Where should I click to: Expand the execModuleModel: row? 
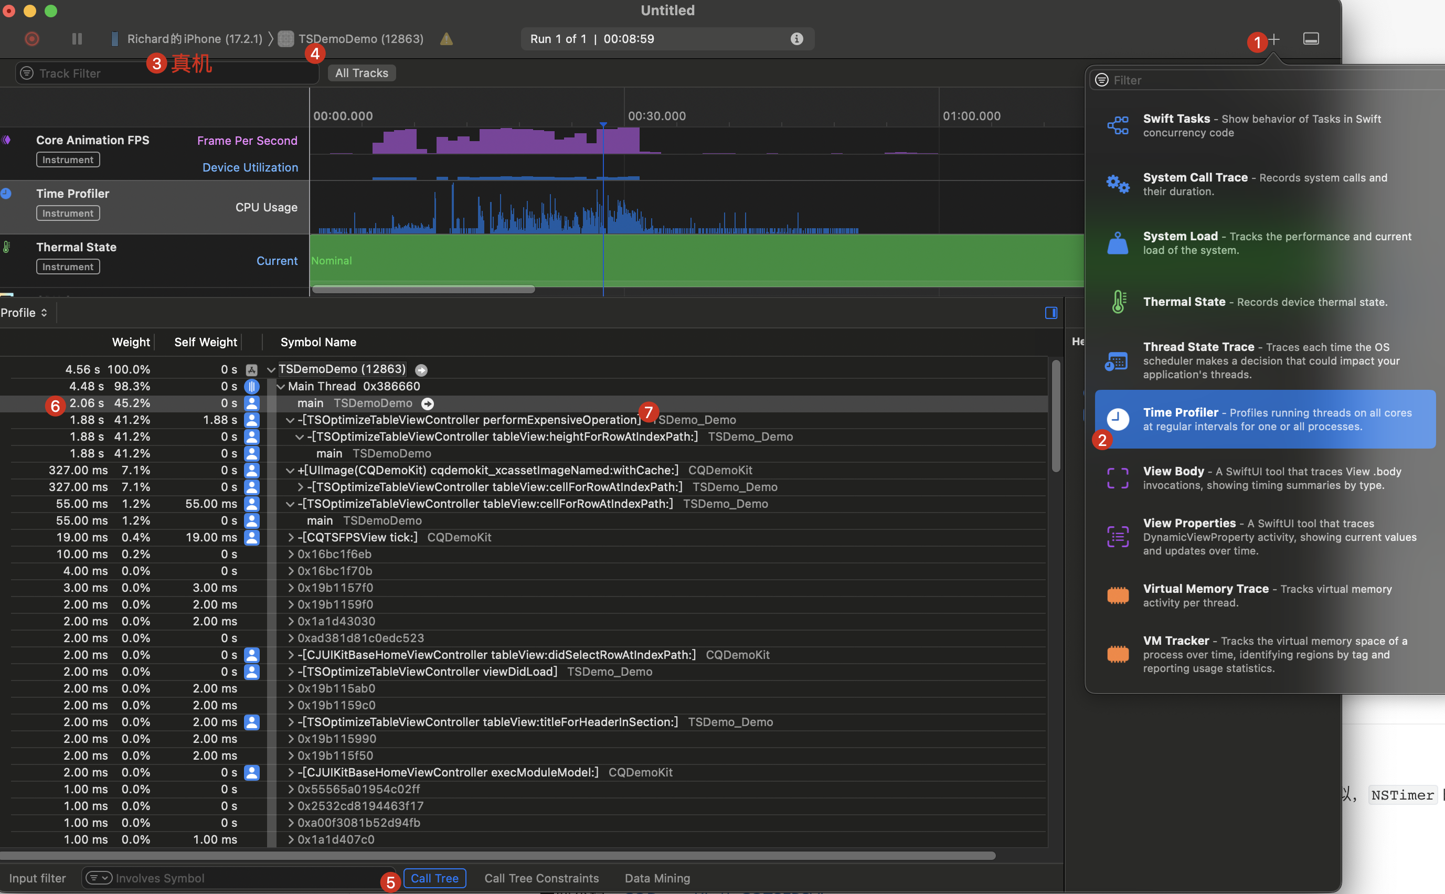(x=290, y=773)
